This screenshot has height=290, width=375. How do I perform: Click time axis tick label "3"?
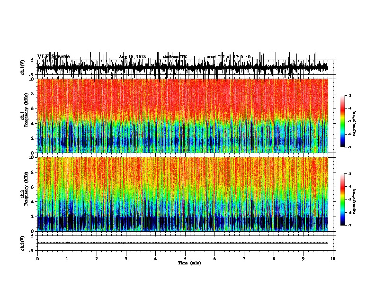click(x=126, y=259)
